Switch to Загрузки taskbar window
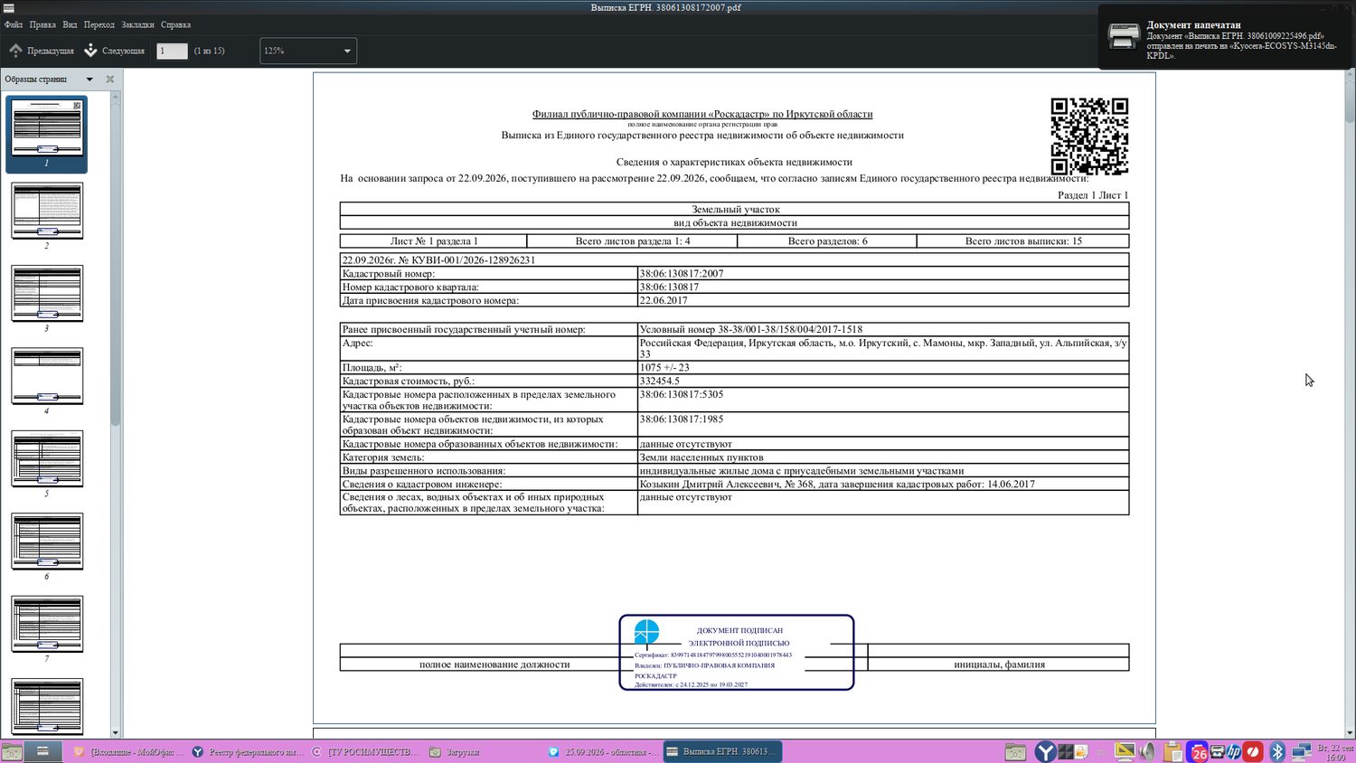This screenshot has height=763, width=1356. 484,751
